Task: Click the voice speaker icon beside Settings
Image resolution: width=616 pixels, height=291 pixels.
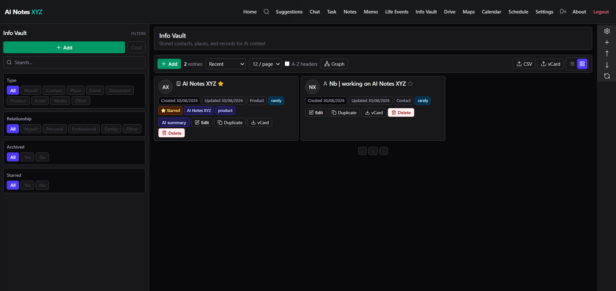Action: click(563, 12)
